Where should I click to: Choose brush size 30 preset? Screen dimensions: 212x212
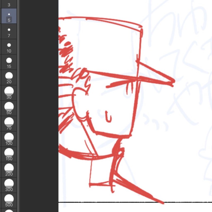9,93
